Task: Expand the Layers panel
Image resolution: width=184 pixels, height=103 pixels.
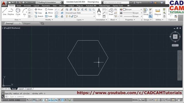Action: [x=80, y=20]
